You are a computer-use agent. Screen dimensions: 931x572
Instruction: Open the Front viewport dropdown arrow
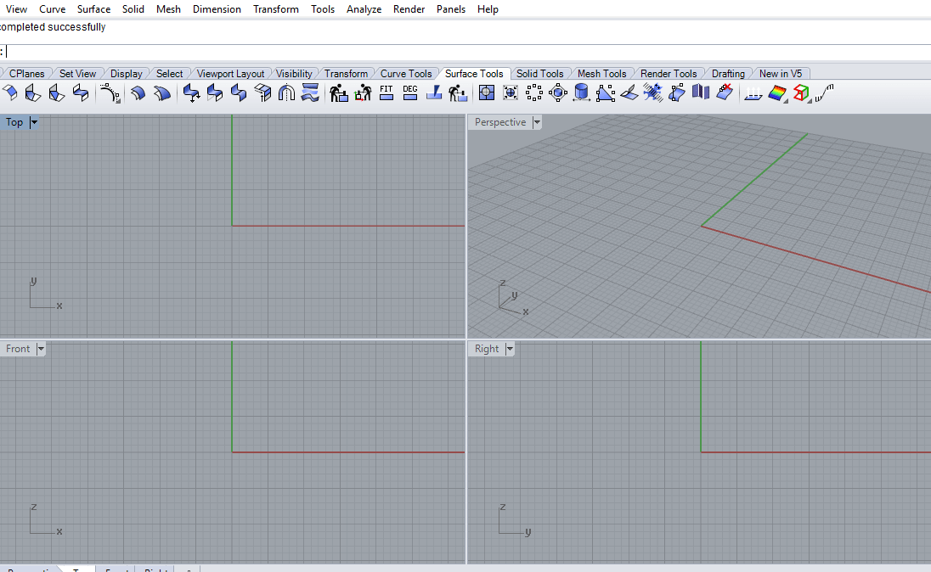click(41, 349)
